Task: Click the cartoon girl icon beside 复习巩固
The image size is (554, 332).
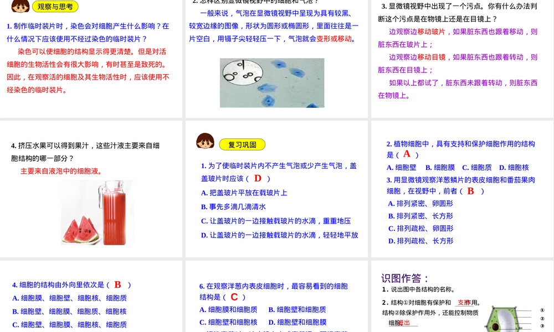Action: [206, 141]
